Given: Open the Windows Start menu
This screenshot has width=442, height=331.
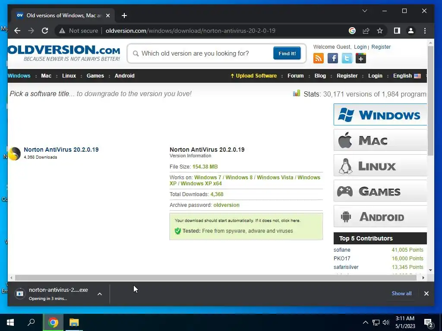Looking at the screenshot, I should pyautogui.click(x=10, y=322).
